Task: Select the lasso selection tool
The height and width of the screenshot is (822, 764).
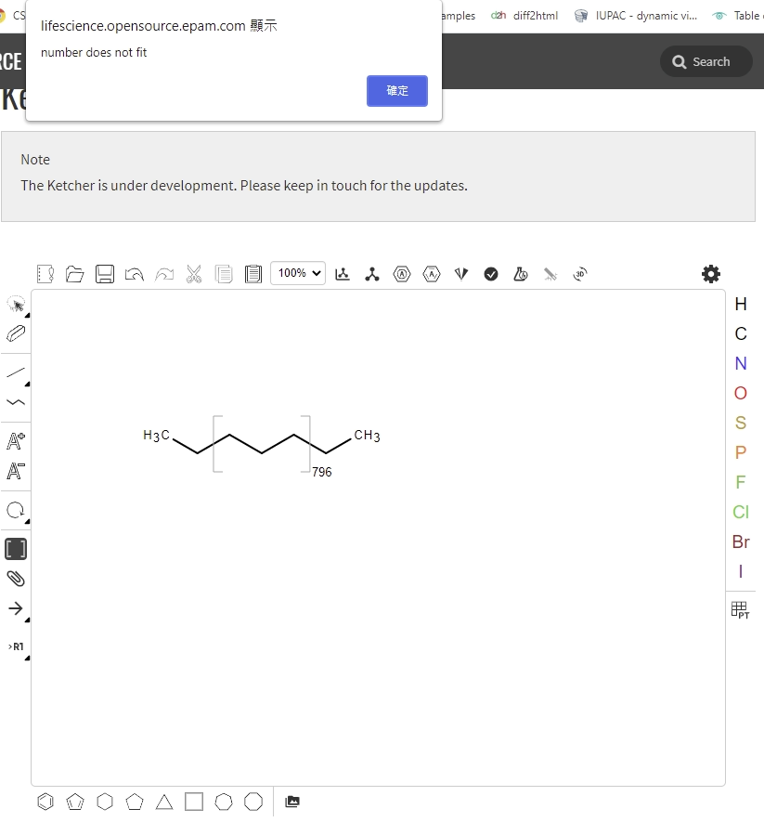Action: tap(16, 304)
